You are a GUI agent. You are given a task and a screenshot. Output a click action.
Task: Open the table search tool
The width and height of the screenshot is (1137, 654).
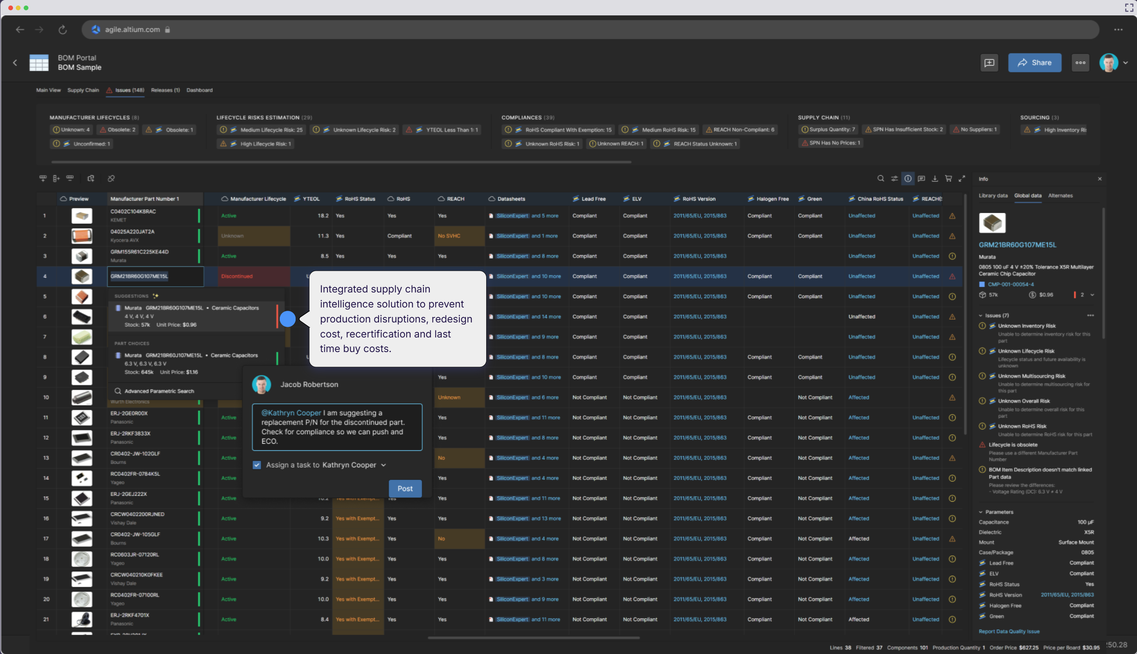tap(880, 178)
